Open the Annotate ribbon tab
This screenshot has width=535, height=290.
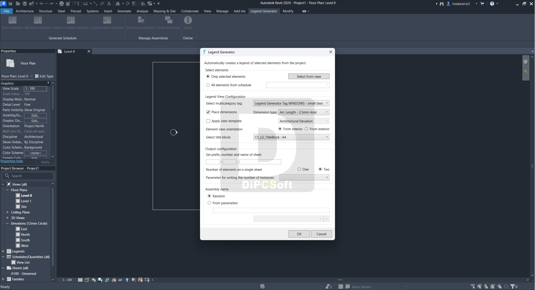[124, 11]
